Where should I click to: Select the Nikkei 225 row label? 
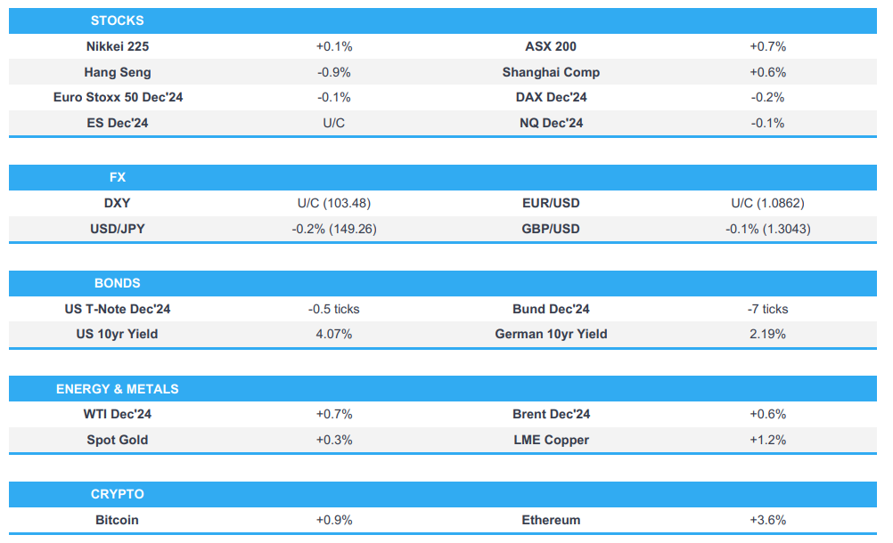coord(117,46)
